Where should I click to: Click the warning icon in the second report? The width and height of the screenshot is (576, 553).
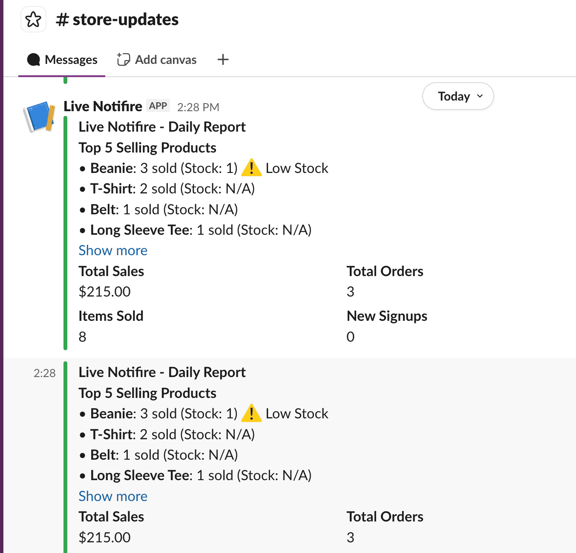pyautogui.click(x=251, y=413)
